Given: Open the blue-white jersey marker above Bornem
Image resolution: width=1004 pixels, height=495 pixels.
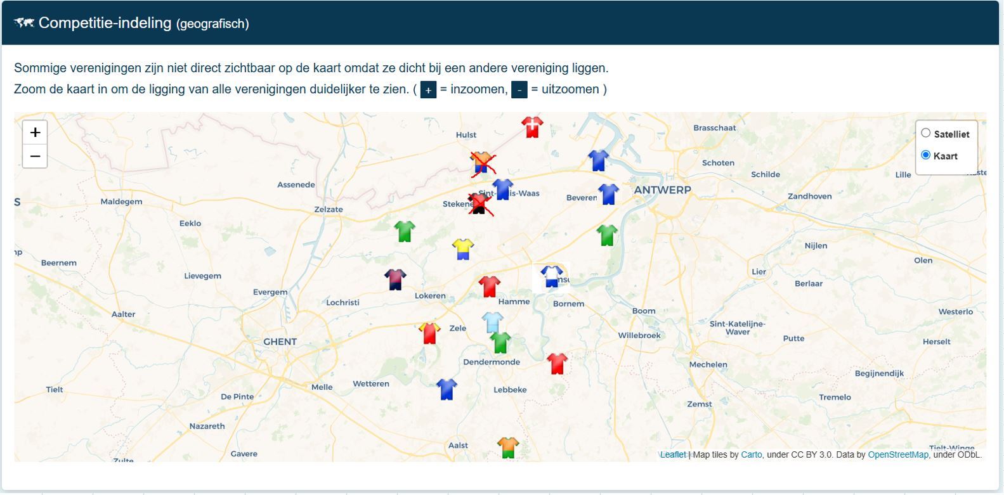Looking at the screenshot, I should 551,276.
